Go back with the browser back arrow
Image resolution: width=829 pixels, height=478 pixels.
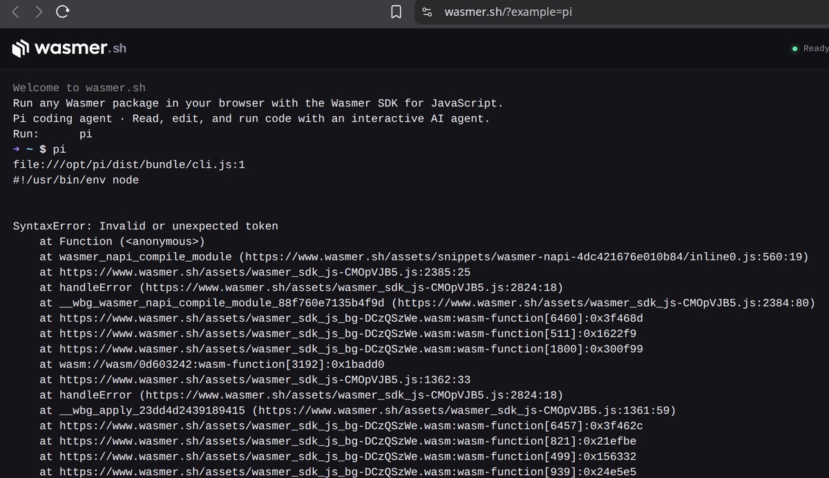(16, 12)
